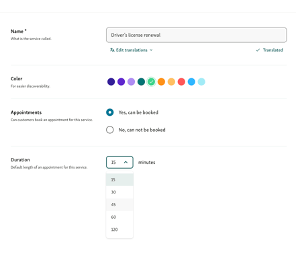Select the dark teal color swatch
The height and width of the screenshot is (253, 296).
click(141, 82)
